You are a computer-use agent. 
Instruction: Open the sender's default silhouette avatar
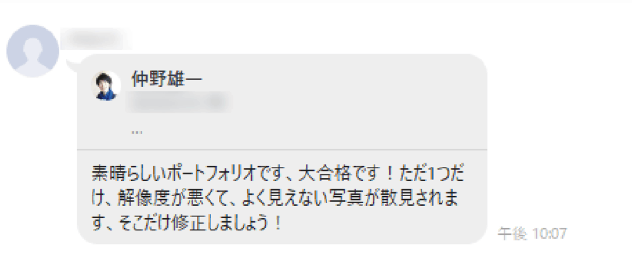(x=33, y=51)
